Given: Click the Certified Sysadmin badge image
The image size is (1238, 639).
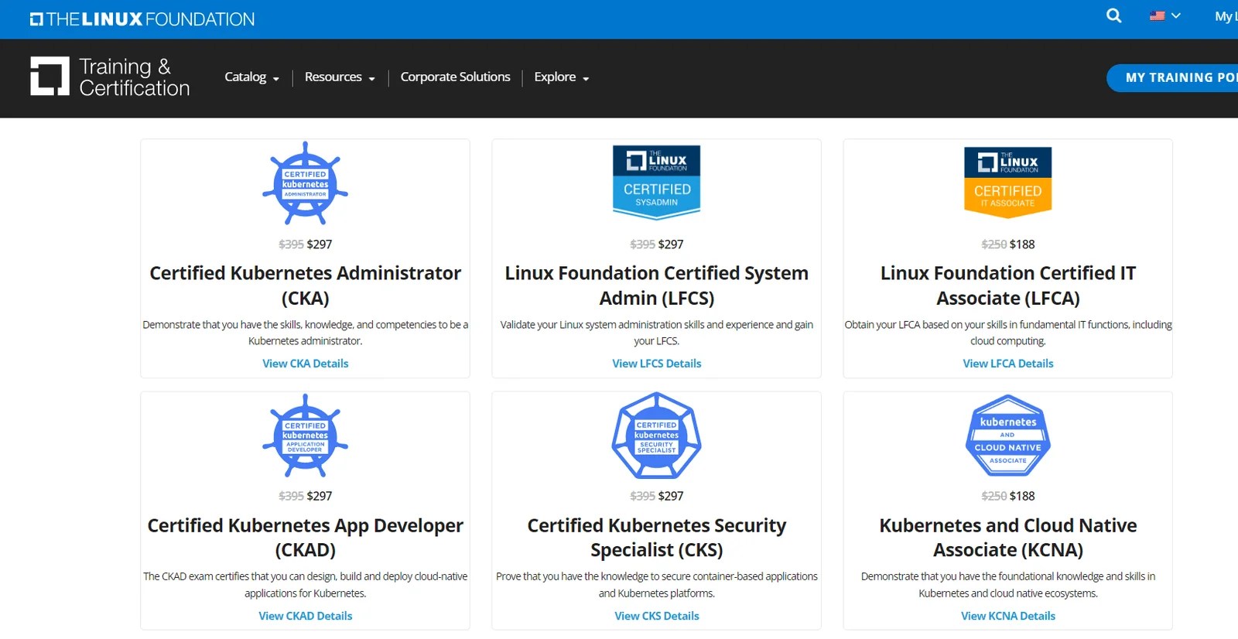Looking at the screenshot, I should coord(657,183).
